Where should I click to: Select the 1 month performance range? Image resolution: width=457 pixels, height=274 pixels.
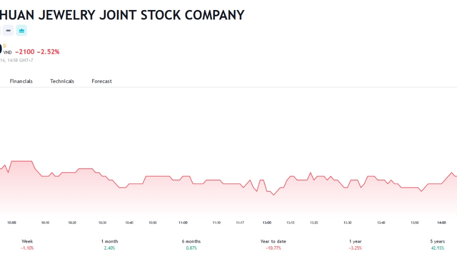pyautogui.click(x=109, y=244)
